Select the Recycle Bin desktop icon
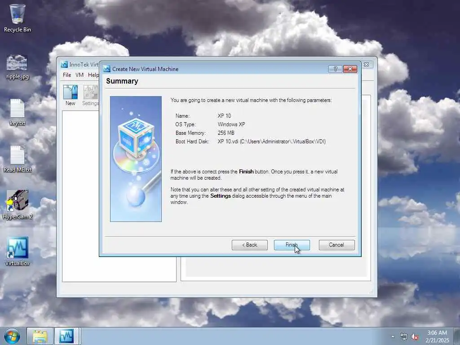The width and height of the screenshot is (460, 345). tap(18, 18)
